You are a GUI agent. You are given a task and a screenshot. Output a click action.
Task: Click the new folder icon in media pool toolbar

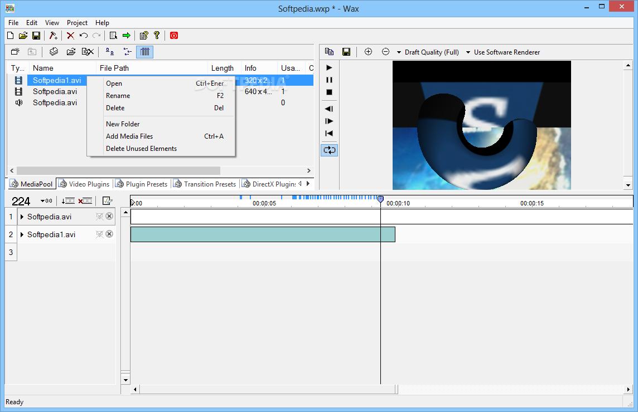[15, 52]
